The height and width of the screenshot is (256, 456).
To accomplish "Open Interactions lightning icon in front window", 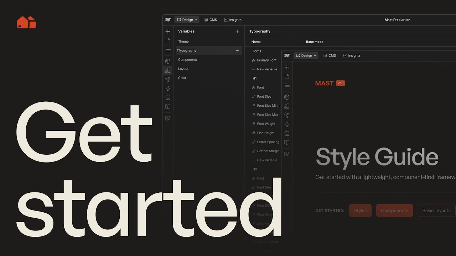I will pyautogui.click(x=287, y=124).
